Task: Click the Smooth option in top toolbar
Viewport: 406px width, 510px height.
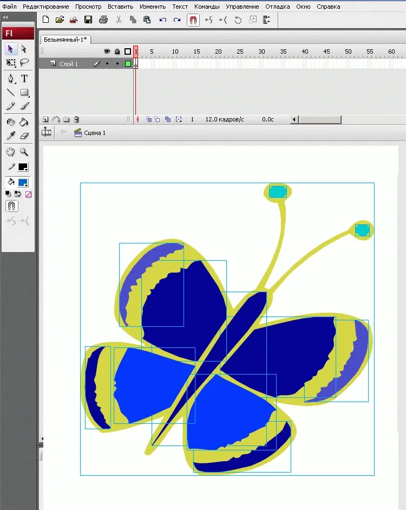Action: tap(208, 20)
